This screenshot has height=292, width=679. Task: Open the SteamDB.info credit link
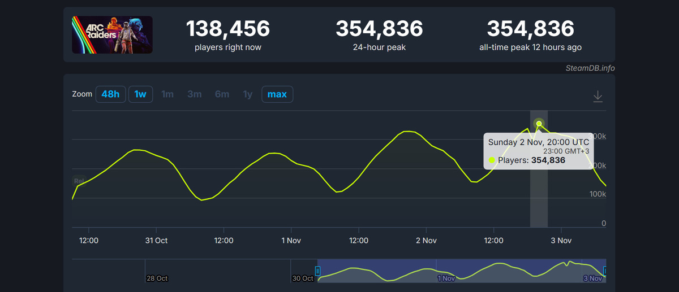[590, 68]
